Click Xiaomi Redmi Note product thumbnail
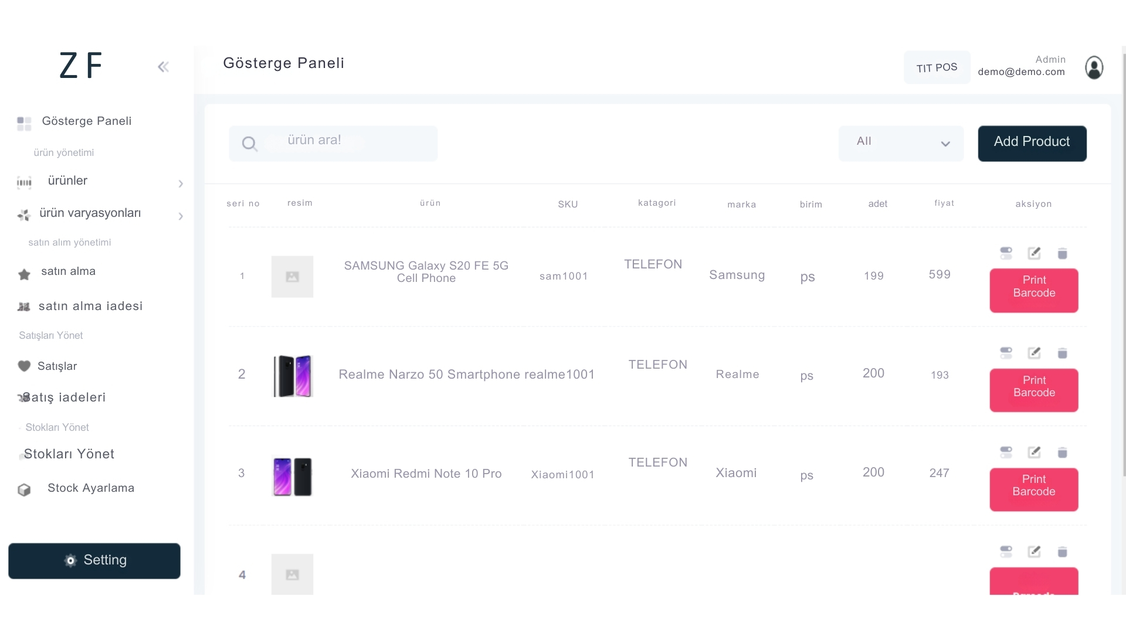Screen dimensions: 1126x633 click(x=292, y=477)
